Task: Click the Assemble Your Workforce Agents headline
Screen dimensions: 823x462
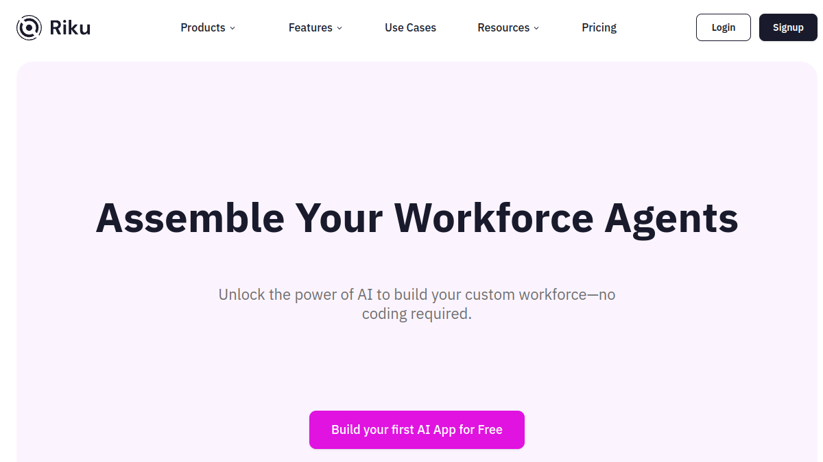Action: click(x=417, y=218)
